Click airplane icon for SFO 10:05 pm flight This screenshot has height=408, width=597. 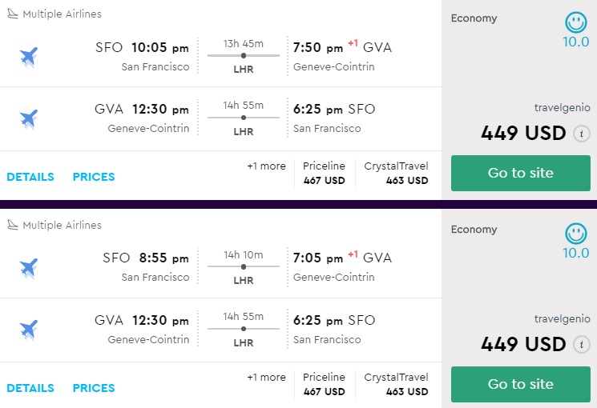coord(29,56)
